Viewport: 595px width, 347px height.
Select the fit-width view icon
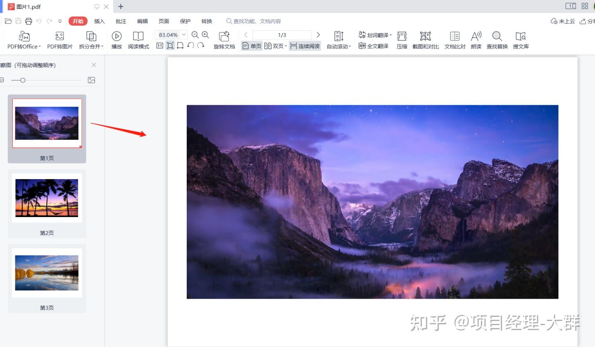(x=180, y=45)
